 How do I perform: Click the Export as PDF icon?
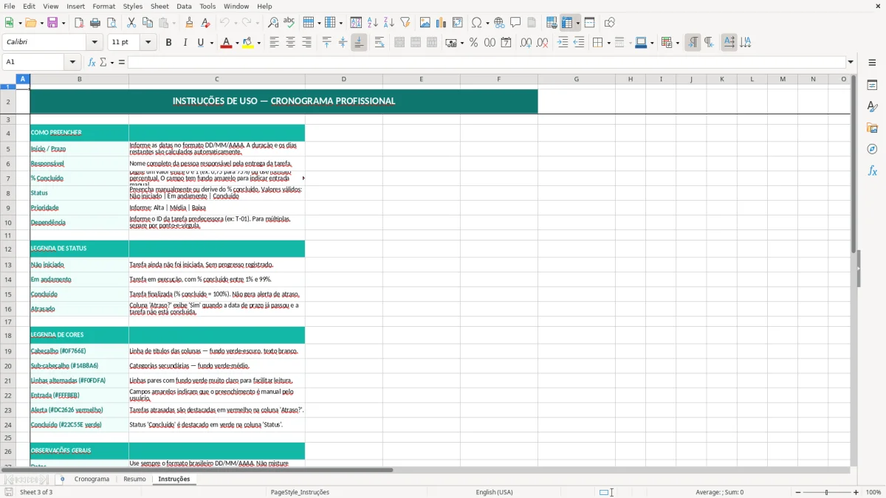coord(79,23)
